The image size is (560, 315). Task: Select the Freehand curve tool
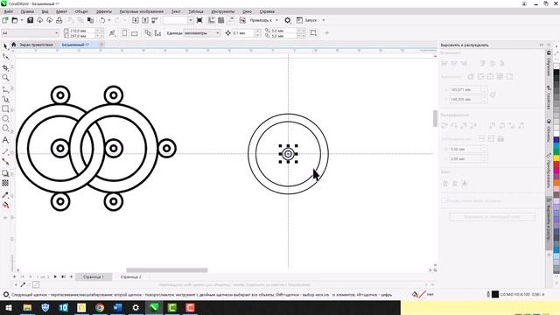click(5, 89)
